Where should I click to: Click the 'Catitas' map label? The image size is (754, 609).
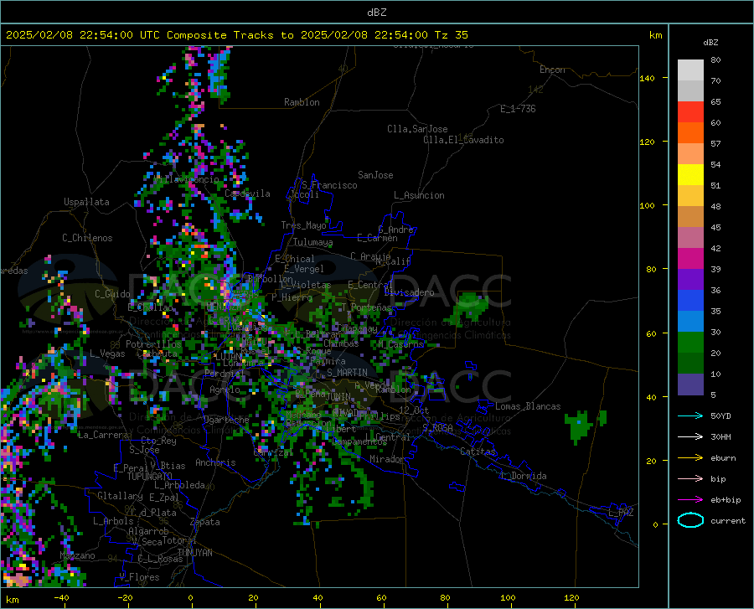click(x=478, y=452)
